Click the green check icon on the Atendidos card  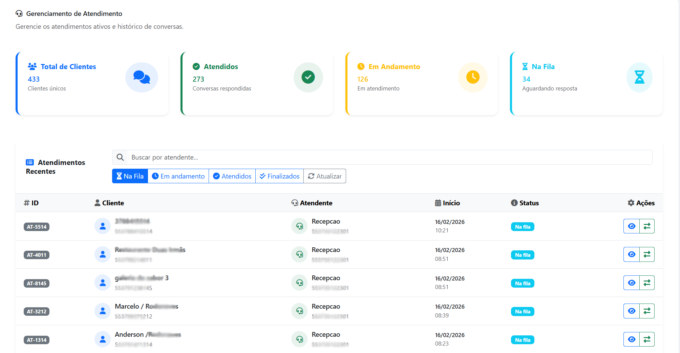pos(308,77)
